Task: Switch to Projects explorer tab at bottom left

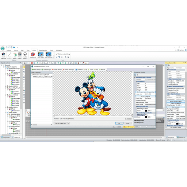Action: tap(6, 137)
